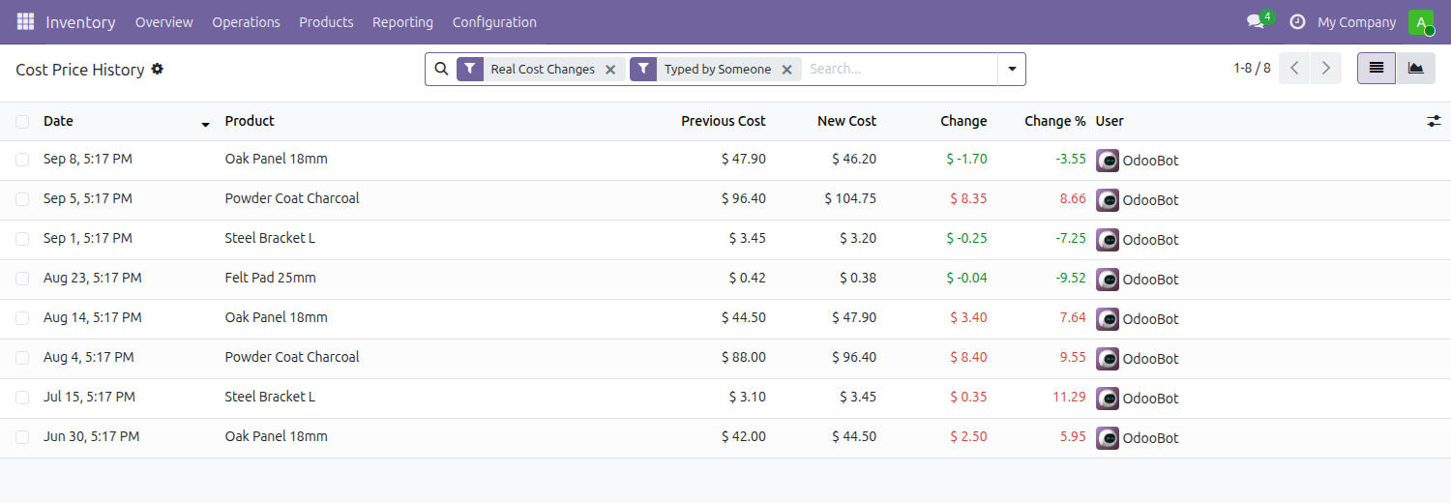
Task: Select the Sep 8 Oak Panel row checkbox
Action: pyautogui.click(x=22, y=160)
